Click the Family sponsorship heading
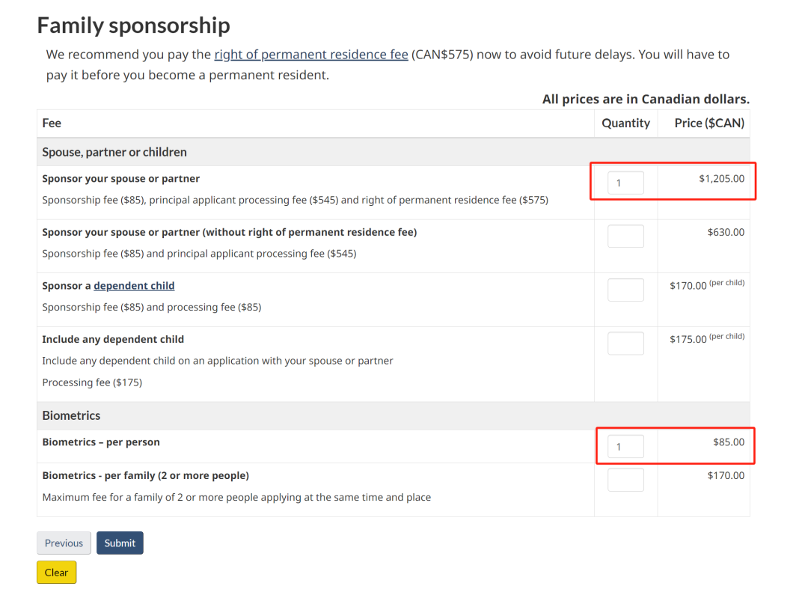Viewport: 808px width, 589px height. tap(133, 25)
